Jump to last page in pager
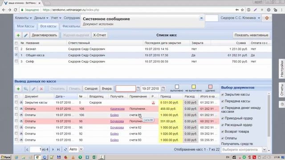Screen dimensions: 285x160 point(58,149)
